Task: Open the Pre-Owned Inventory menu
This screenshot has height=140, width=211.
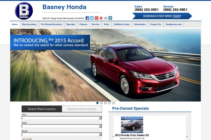Action: coord(51,24)
